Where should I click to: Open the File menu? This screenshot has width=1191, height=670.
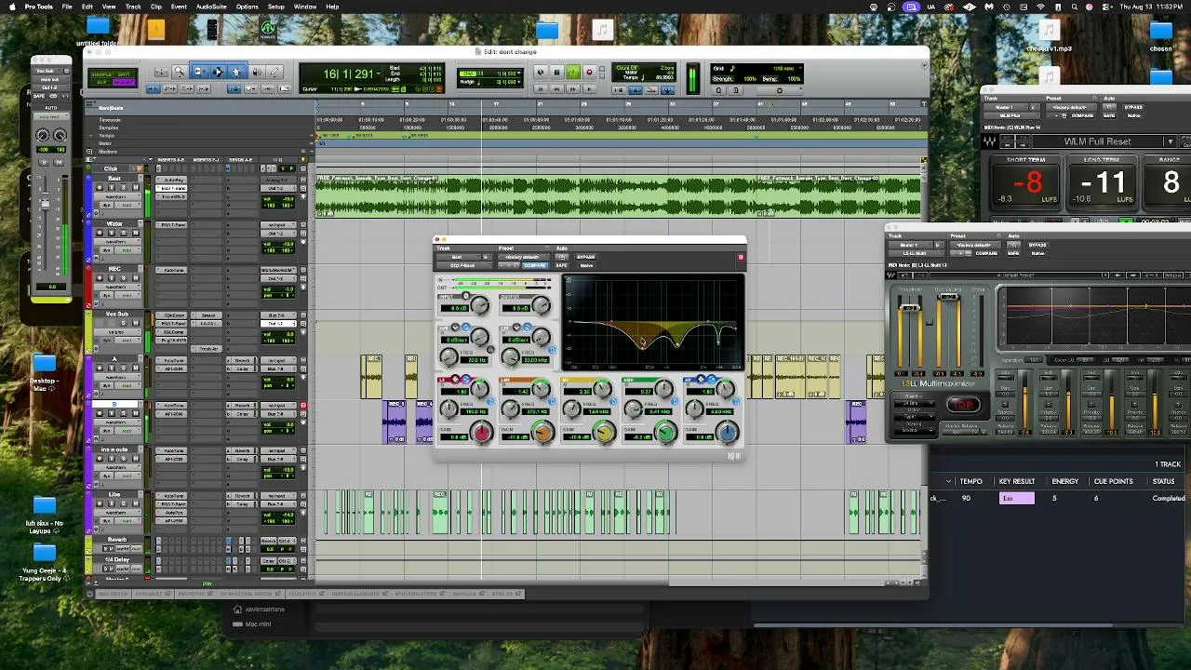coord(67,7)
